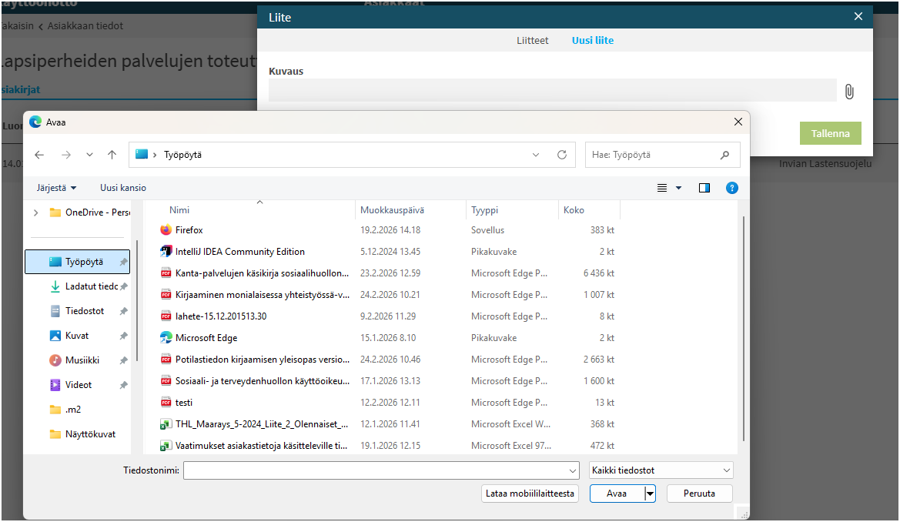The width and height of the screenshot is (900, 522).
Task: Click the Musiikki music icon
Action: coord(55,360)
